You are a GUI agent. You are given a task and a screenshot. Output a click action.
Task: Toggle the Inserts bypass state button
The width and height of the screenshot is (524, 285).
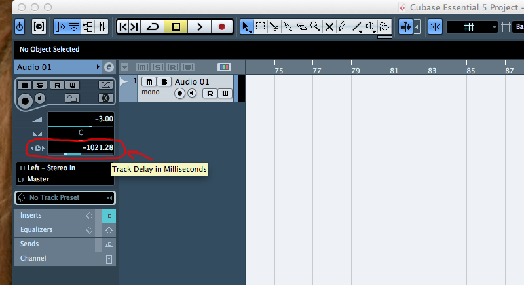click(109, 216)
